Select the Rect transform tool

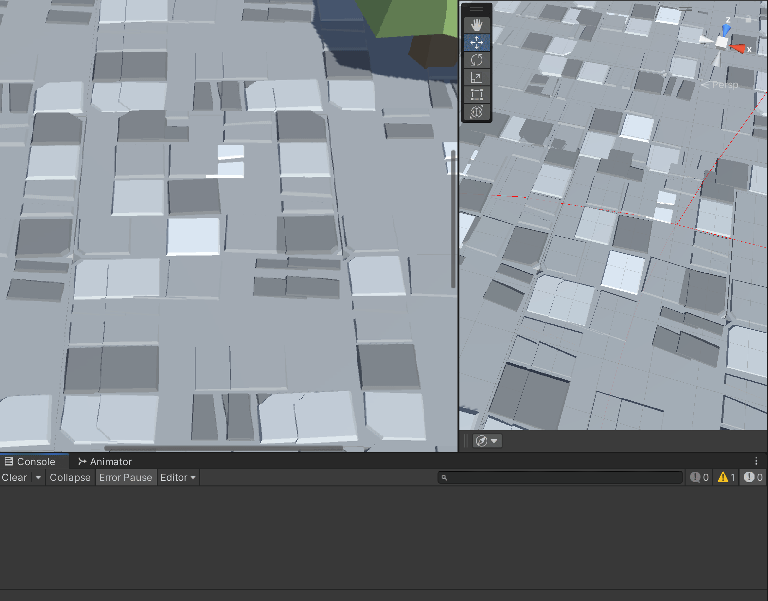click(x=476, y=95)
